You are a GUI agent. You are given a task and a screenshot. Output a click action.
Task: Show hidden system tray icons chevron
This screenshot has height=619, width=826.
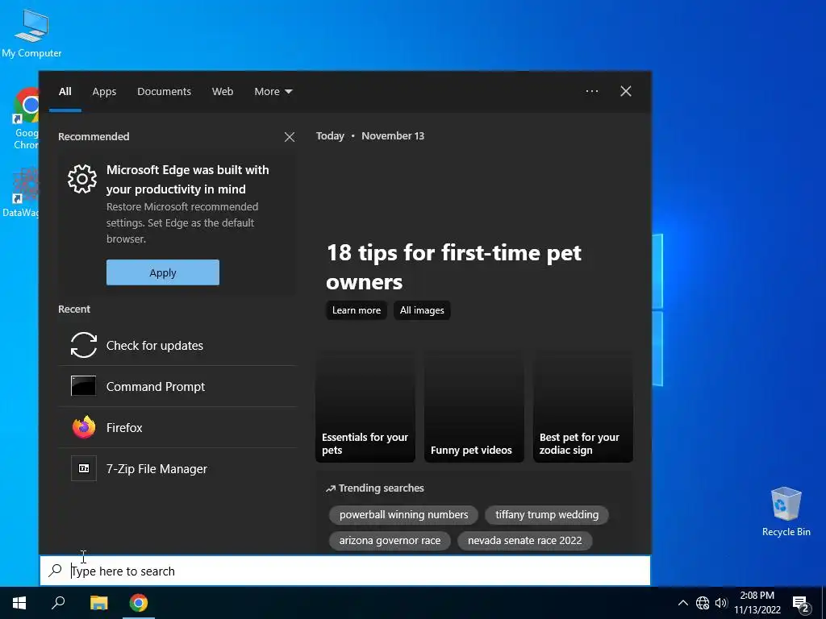pyautogui.click(x=682, y=603)
